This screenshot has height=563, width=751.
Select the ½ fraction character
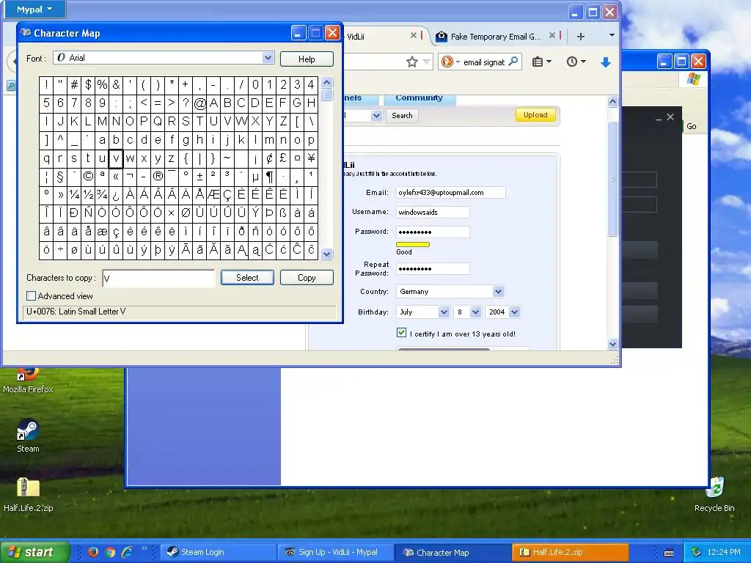[x=88, y=195]
